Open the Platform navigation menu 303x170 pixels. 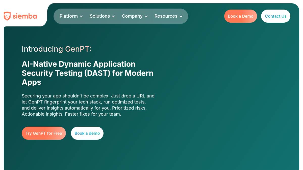(x=69, y=16)
